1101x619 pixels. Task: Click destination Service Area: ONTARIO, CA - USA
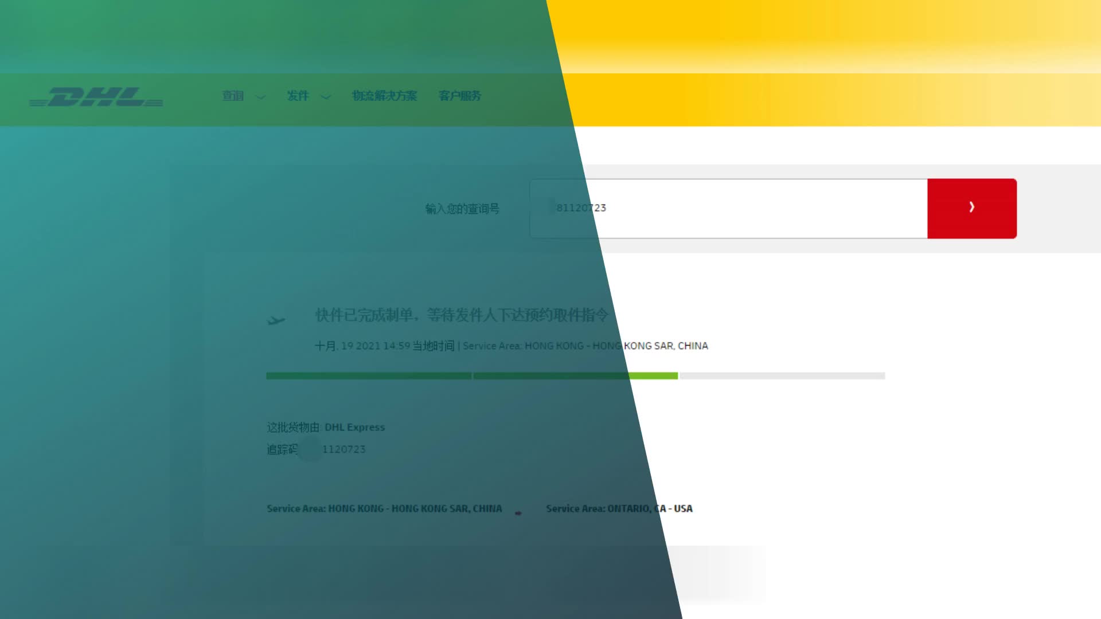[619, 508]
